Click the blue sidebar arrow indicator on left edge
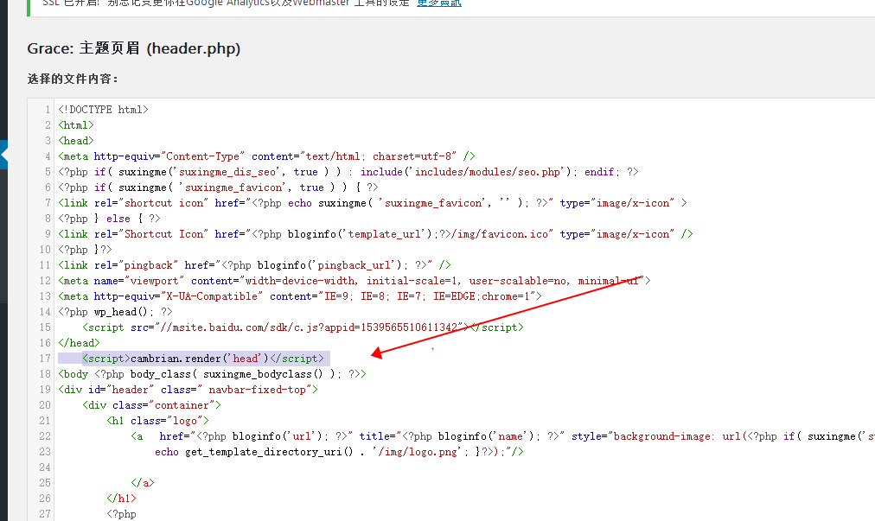 pos(3,156)
